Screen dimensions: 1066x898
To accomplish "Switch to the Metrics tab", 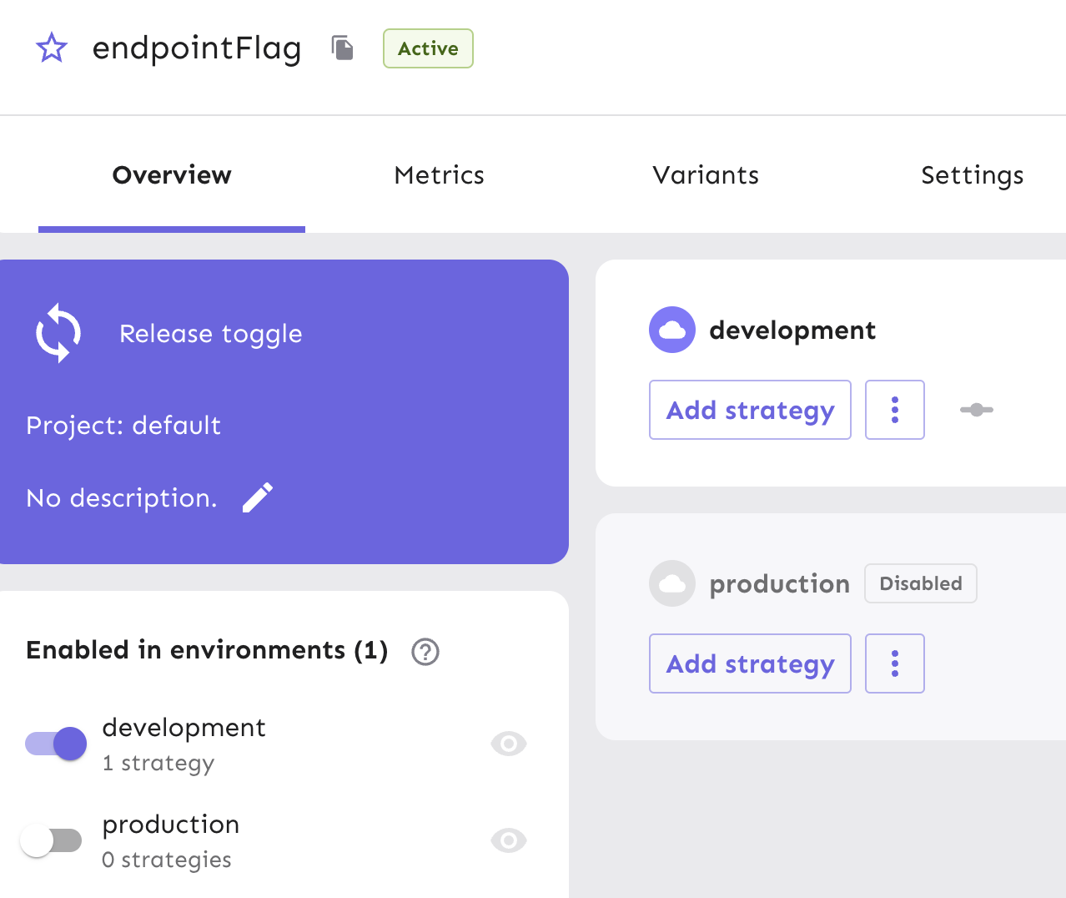I will pos(439,175).
